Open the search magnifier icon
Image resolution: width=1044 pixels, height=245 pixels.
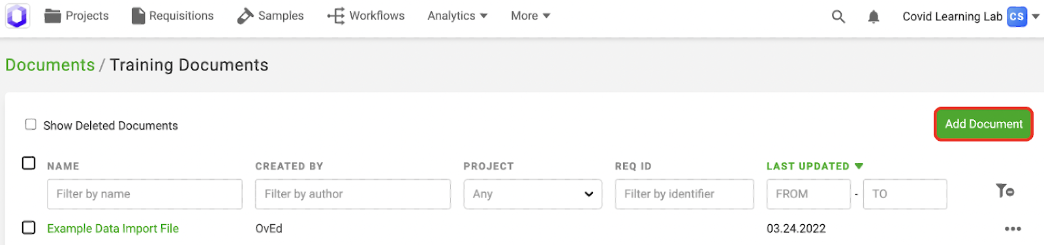(838, 16)
